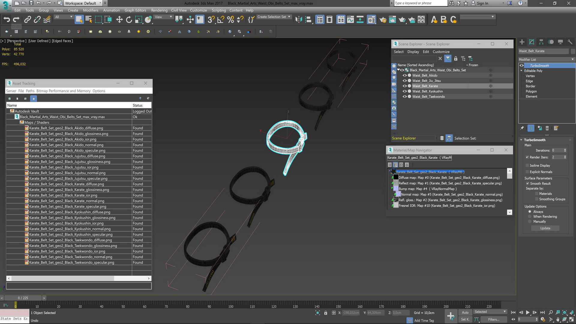Collapse Black_Martial_Arts_Waist_Obi_Belts_Set group in Scene Explorer
Screen dimensions: 576x324
pyautogui.click(x=399, y=70)
